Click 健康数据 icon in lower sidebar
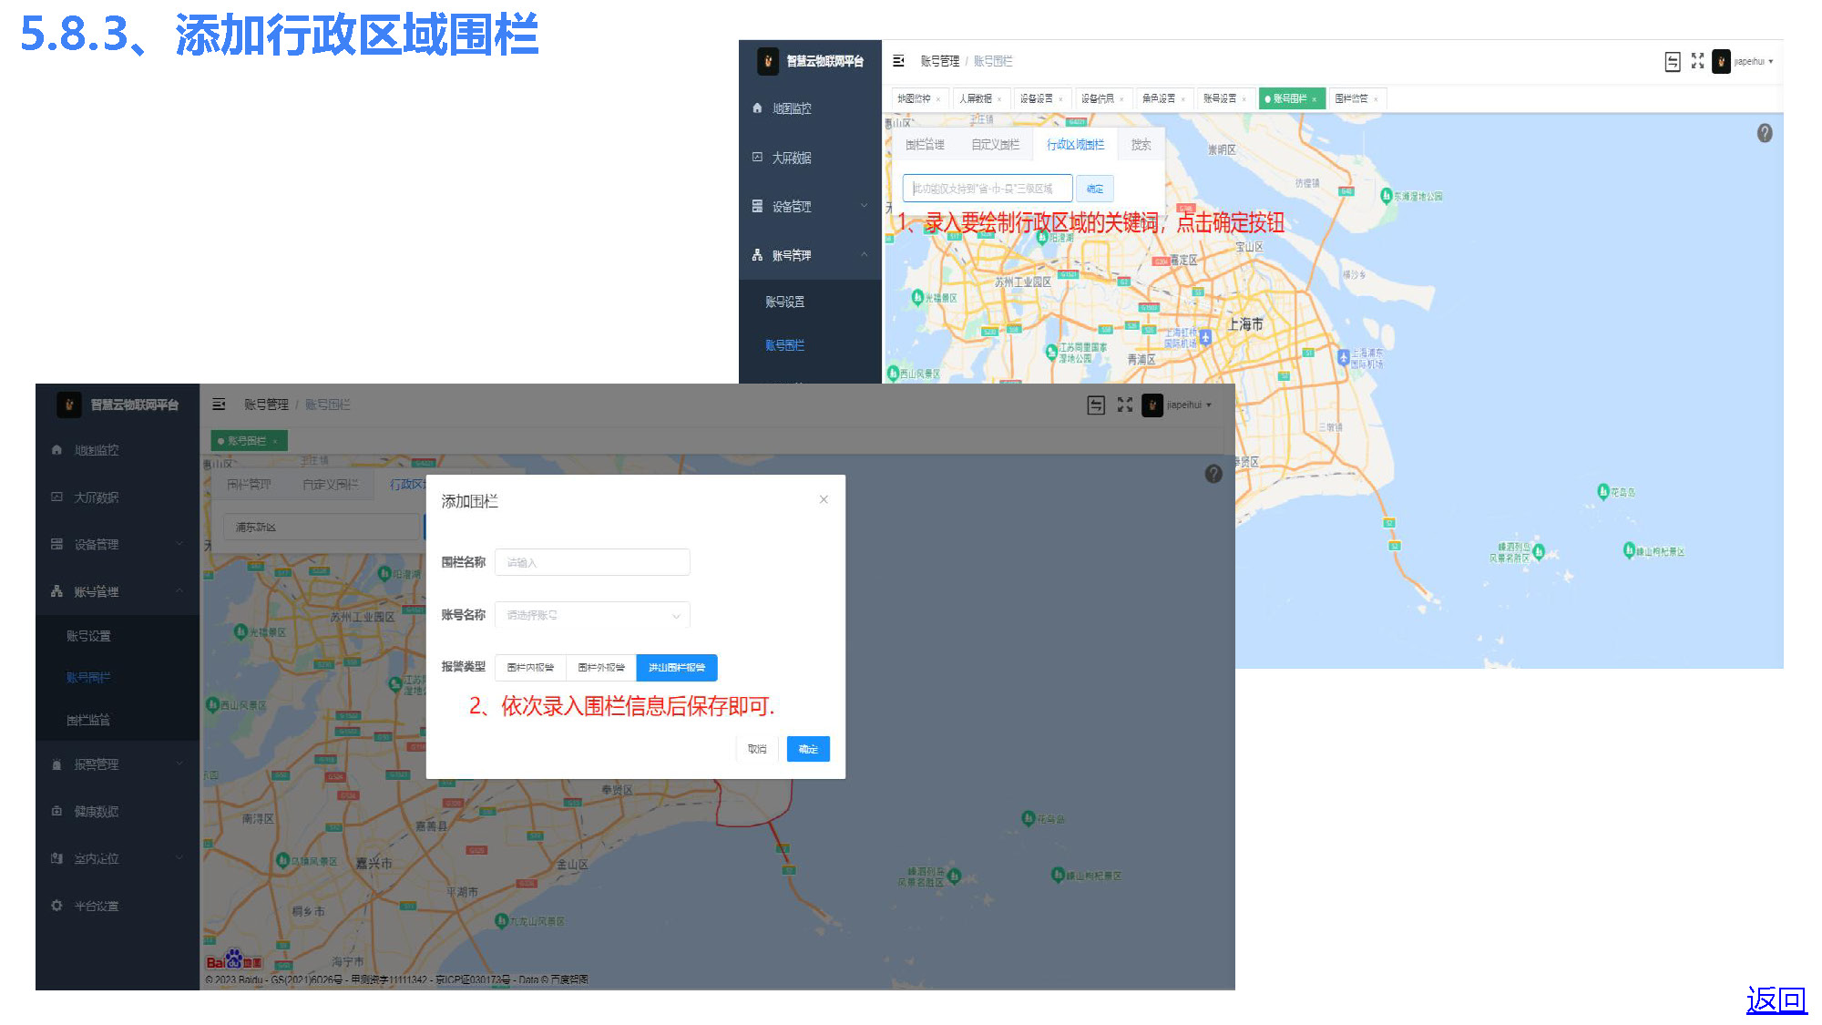Viewport: 1822px width, 1025px height. [x=56, y=811]
